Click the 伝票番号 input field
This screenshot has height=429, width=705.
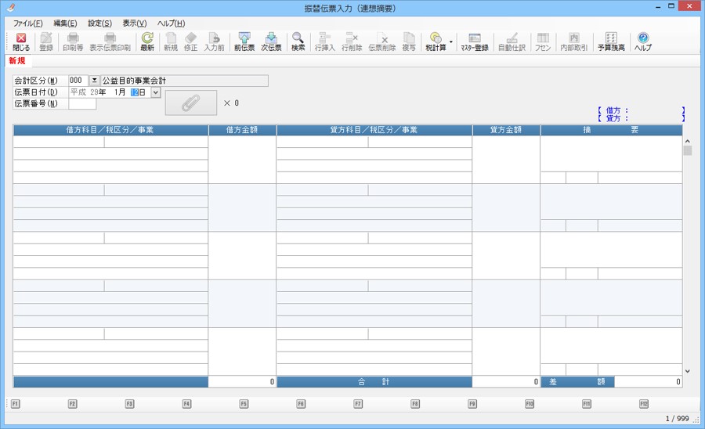click(82, 103)
